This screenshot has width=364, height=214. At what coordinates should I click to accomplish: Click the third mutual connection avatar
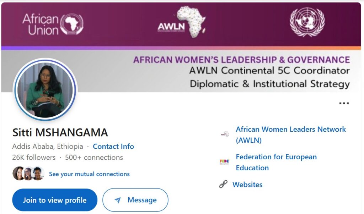point(38,174)
